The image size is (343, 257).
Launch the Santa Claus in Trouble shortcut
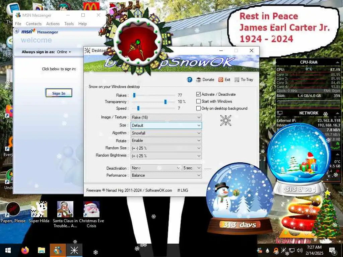pyautogui.click(x=65, y=215)
